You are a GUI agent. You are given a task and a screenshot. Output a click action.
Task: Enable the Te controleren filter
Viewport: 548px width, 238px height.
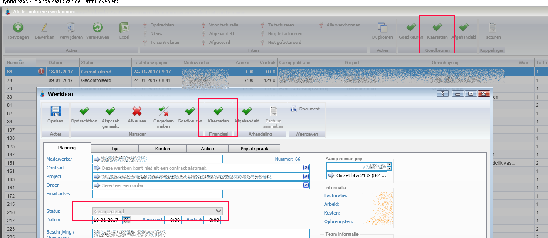[x=164, y=43]
